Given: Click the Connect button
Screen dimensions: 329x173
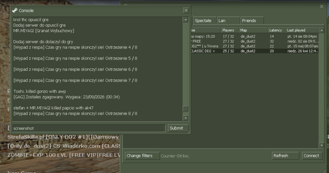Looking at the screenshot, I should 312,156.
